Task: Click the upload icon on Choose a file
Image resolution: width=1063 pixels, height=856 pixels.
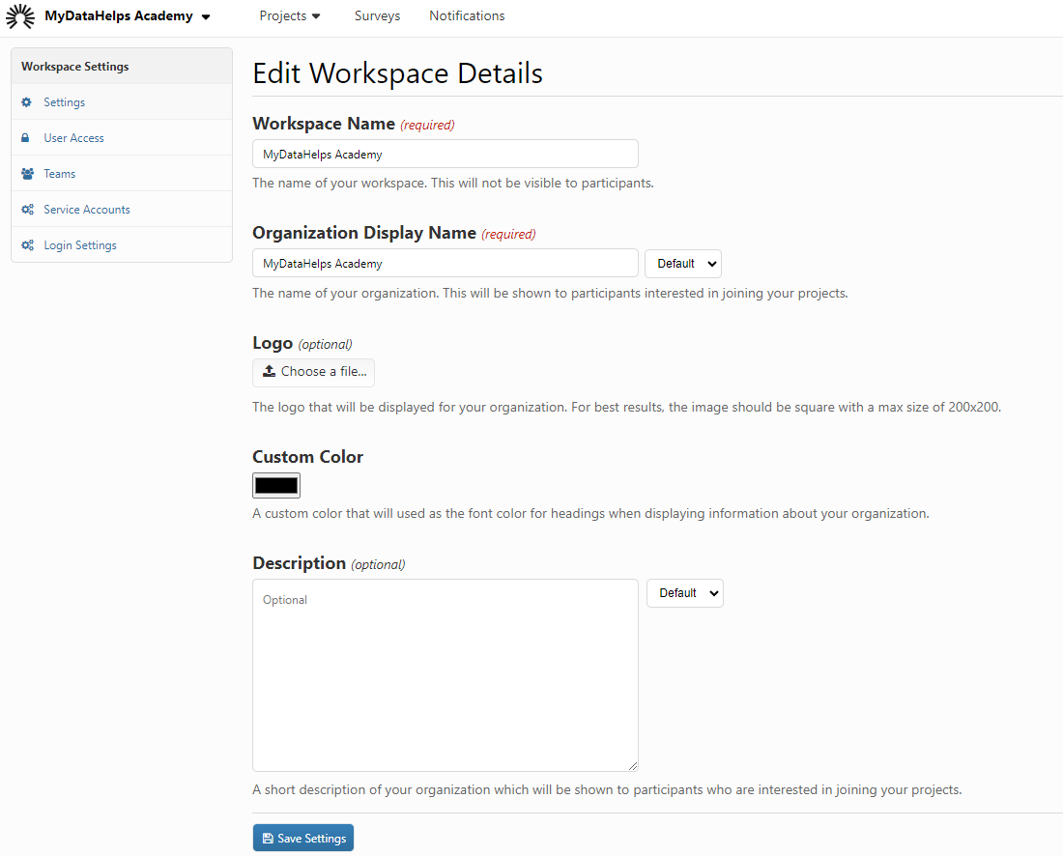Action: coord(270,372)
